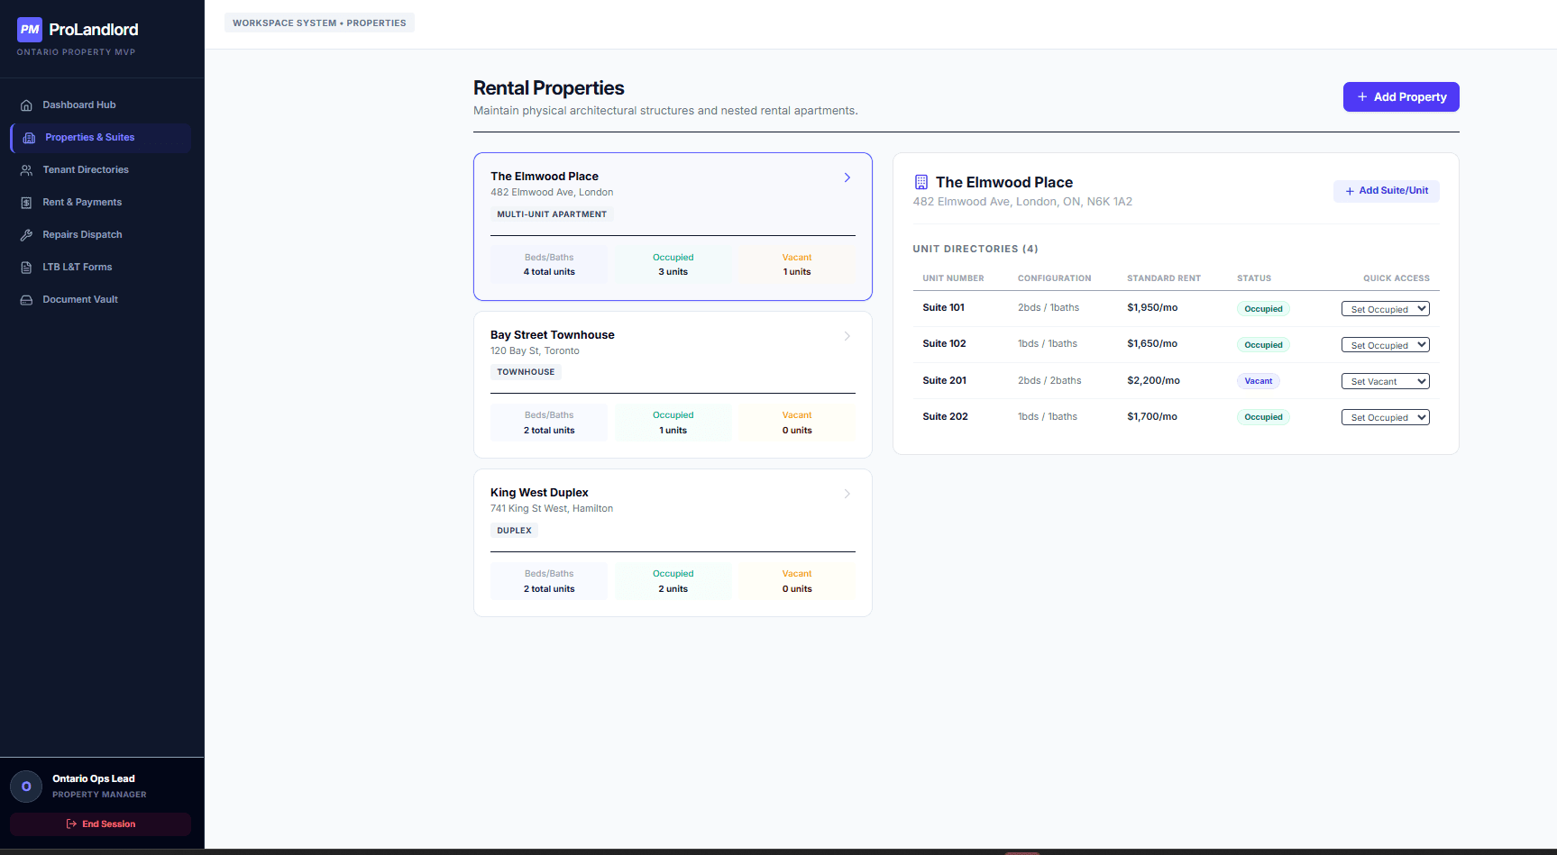Click the PM ProLandlord logo icon
Viewport: 1557px width, 855px height.
pos(30,30)
